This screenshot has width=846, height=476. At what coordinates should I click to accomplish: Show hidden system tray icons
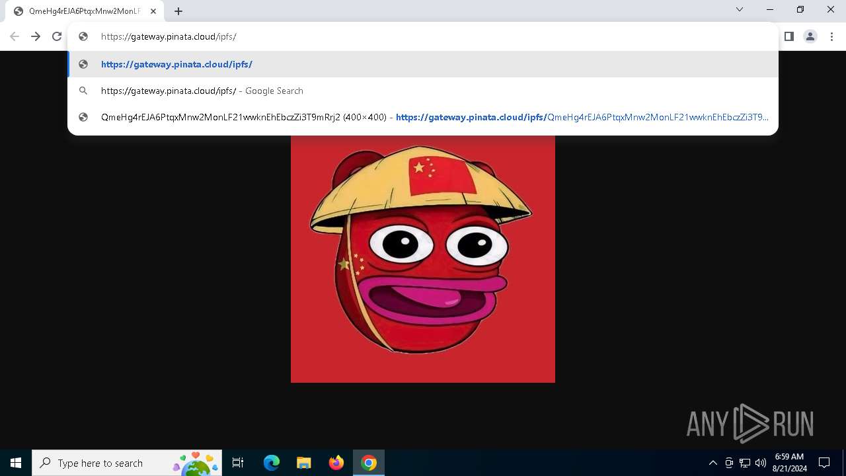click(x=712, y=463)
